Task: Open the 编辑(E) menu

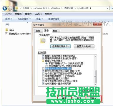Action: [x=19, y=14]
